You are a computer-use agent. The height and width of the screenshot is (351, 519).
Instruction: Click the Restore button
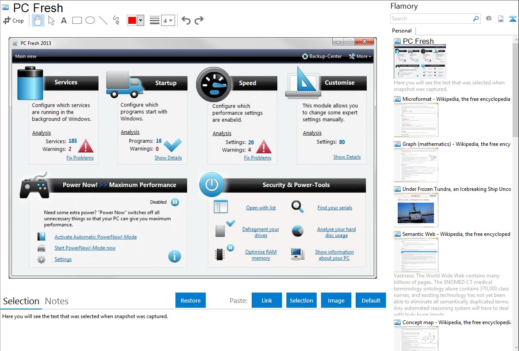tap(191, 300)
